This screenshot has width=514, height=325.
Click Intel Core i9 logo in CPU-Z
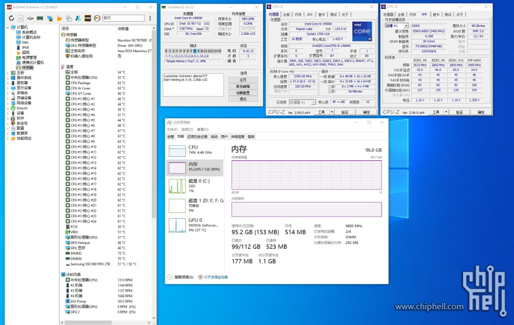coord(362,32)
